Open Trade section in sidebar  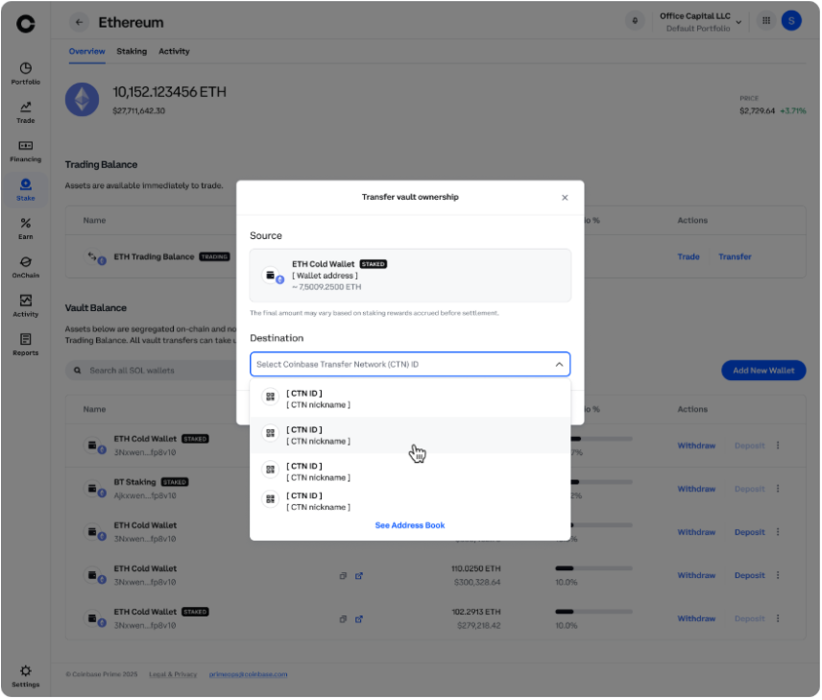click(x=25, y=112)
